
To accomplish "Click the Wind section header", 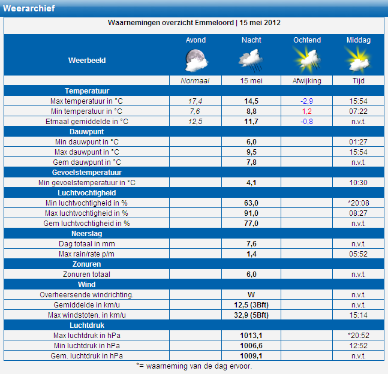I will [x=86, y=285].
